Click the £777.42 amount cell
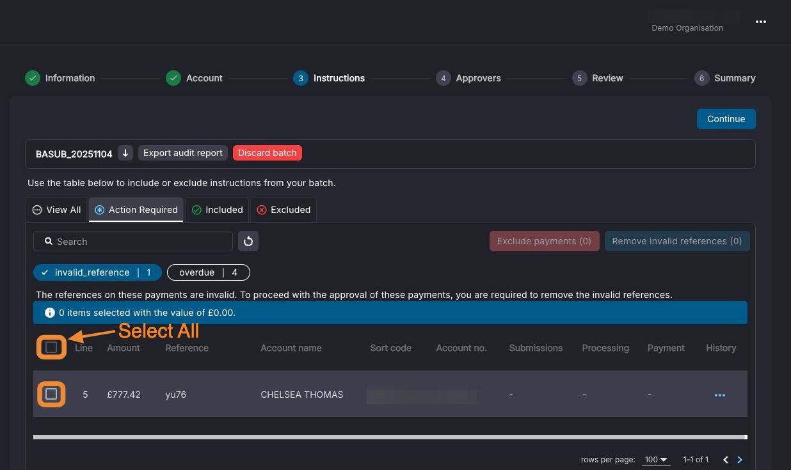 tap(124, 395)
